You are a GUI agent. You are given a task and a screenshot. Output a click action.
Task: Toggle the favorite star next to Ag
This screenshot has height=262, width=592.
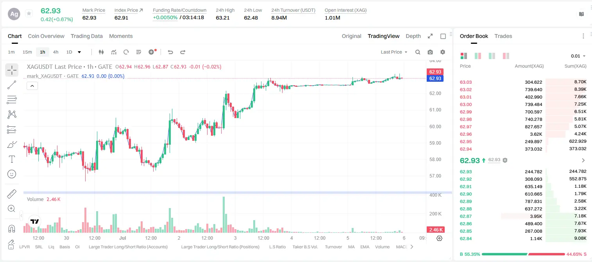[x=29, y=14]
